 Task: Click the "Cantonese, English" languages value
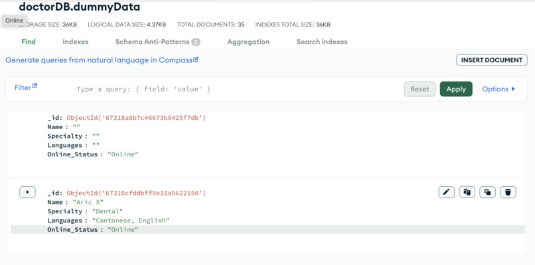pos(131,221)
